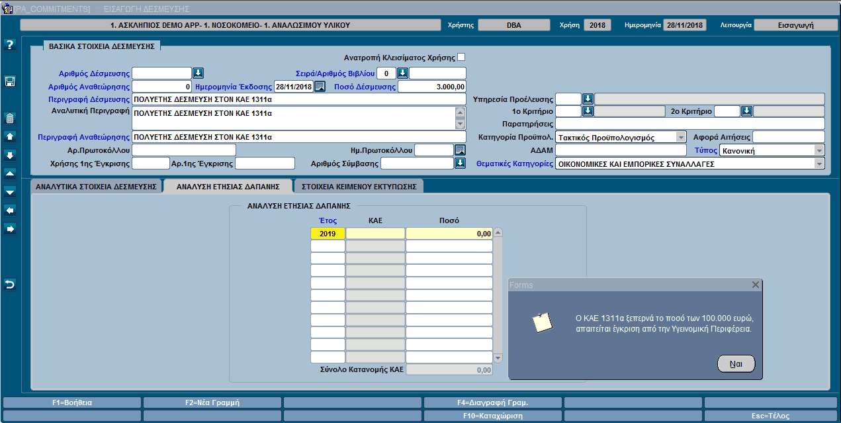Save the record with the floppy disk icon
The image size is (841, 423).
tap(9, 81)
